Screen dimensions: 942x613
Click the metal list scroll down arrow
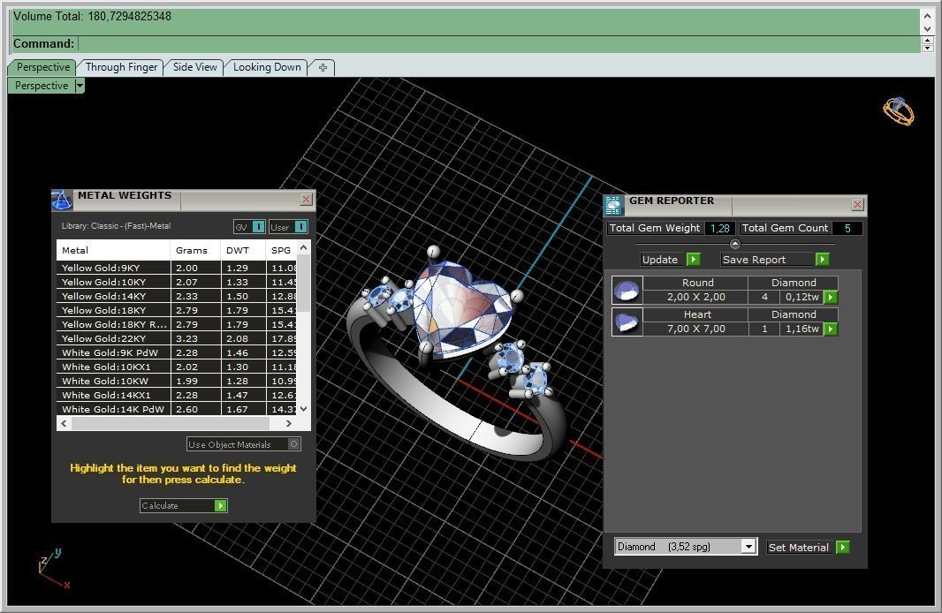tap(304, 409)
